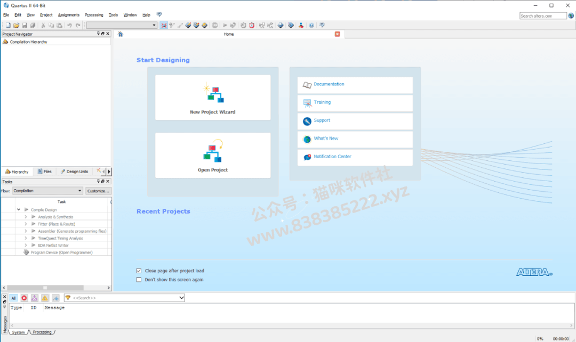Click the Search altera.com input field

pos(543,16)
